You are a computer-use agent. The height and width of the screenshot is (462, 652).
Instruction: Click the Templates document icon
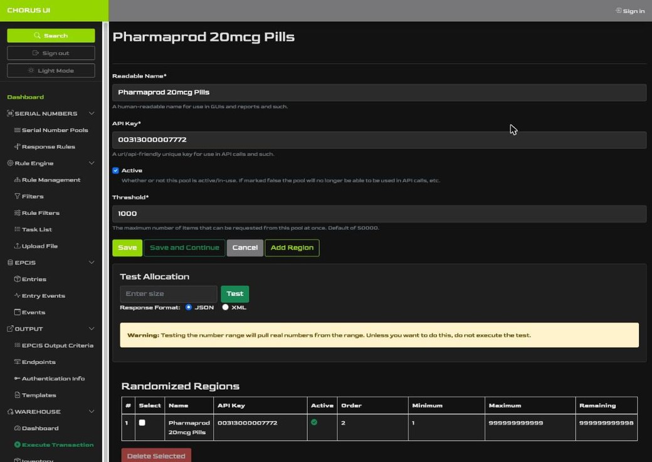(x=17, y=395)
